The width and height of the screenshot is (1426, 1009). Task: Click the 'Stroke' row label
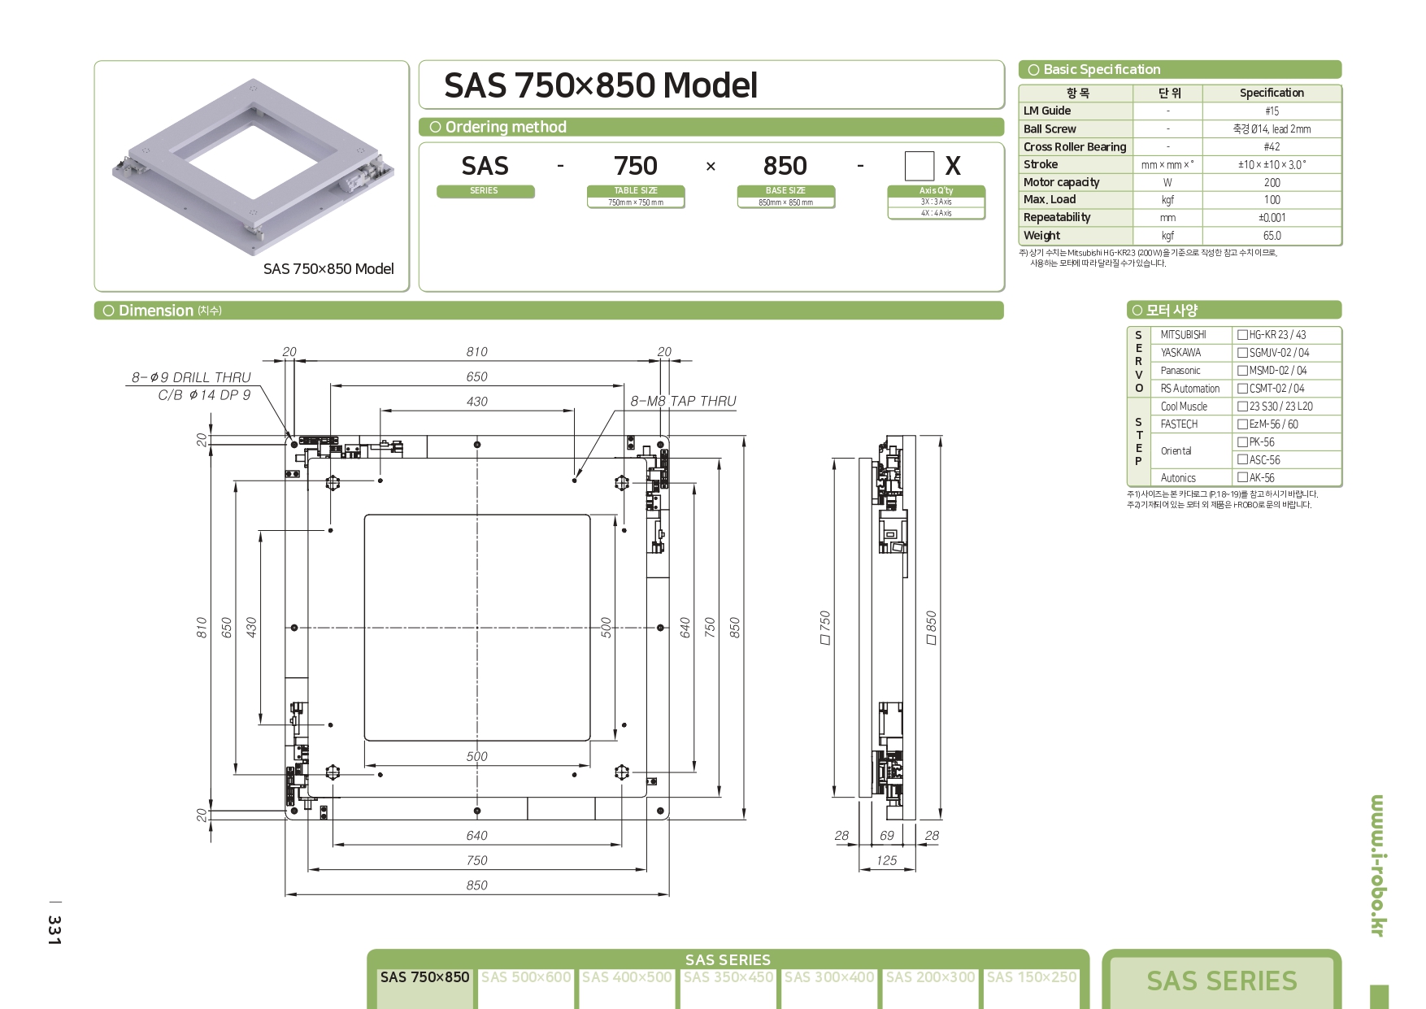(x=1041, y=164)
